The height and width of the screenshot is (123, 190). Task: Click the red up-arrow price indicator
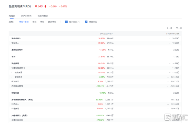tap(45, 6)
